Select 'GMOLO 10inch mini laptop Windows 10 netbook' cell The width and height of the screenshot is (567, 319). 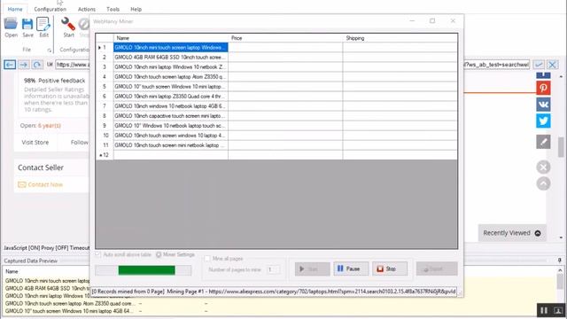coord(171,67)
